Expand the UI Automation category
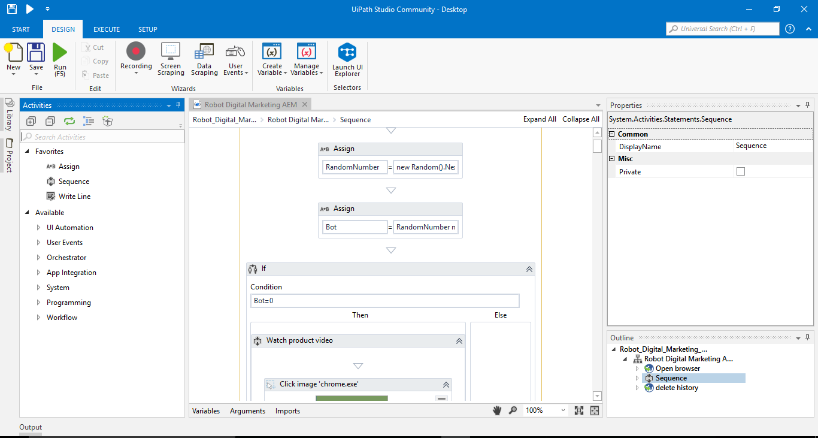This screenshot has height=438, width=818. tap(39, 228)
